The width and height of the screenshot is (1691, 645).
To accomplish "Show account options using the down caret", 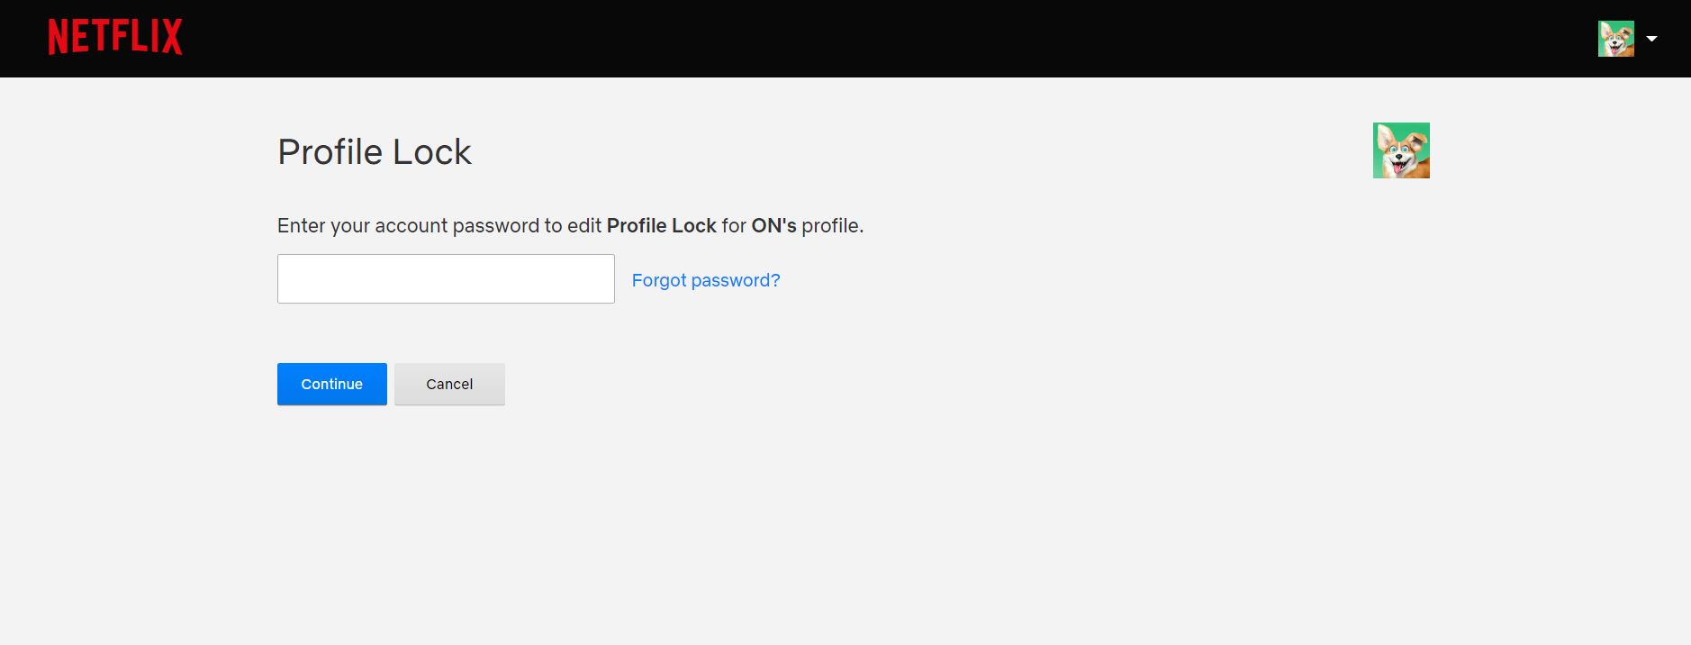I will pos(1651,39).
